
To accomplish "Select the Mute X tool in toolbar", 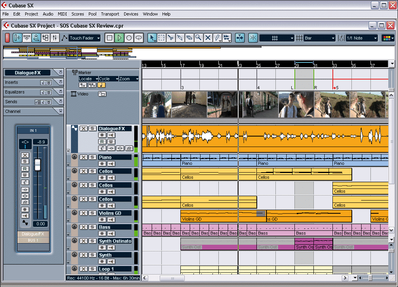I will (x=208, y=38).
